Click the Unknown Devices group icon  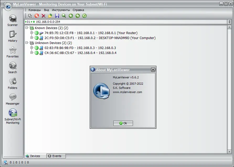click(x=32, y=43)
